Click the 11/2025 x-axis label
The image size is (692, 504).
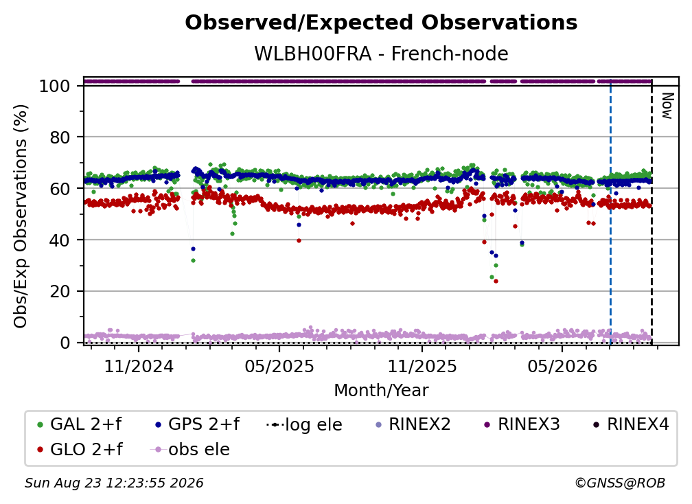click(x=422, y=366)
